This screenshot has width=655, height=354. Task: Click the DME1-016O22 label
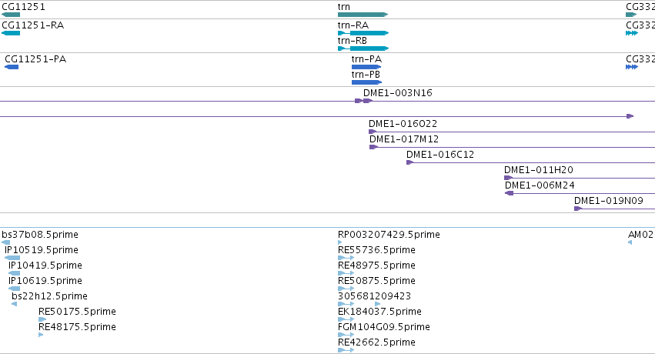pos(403,124)
